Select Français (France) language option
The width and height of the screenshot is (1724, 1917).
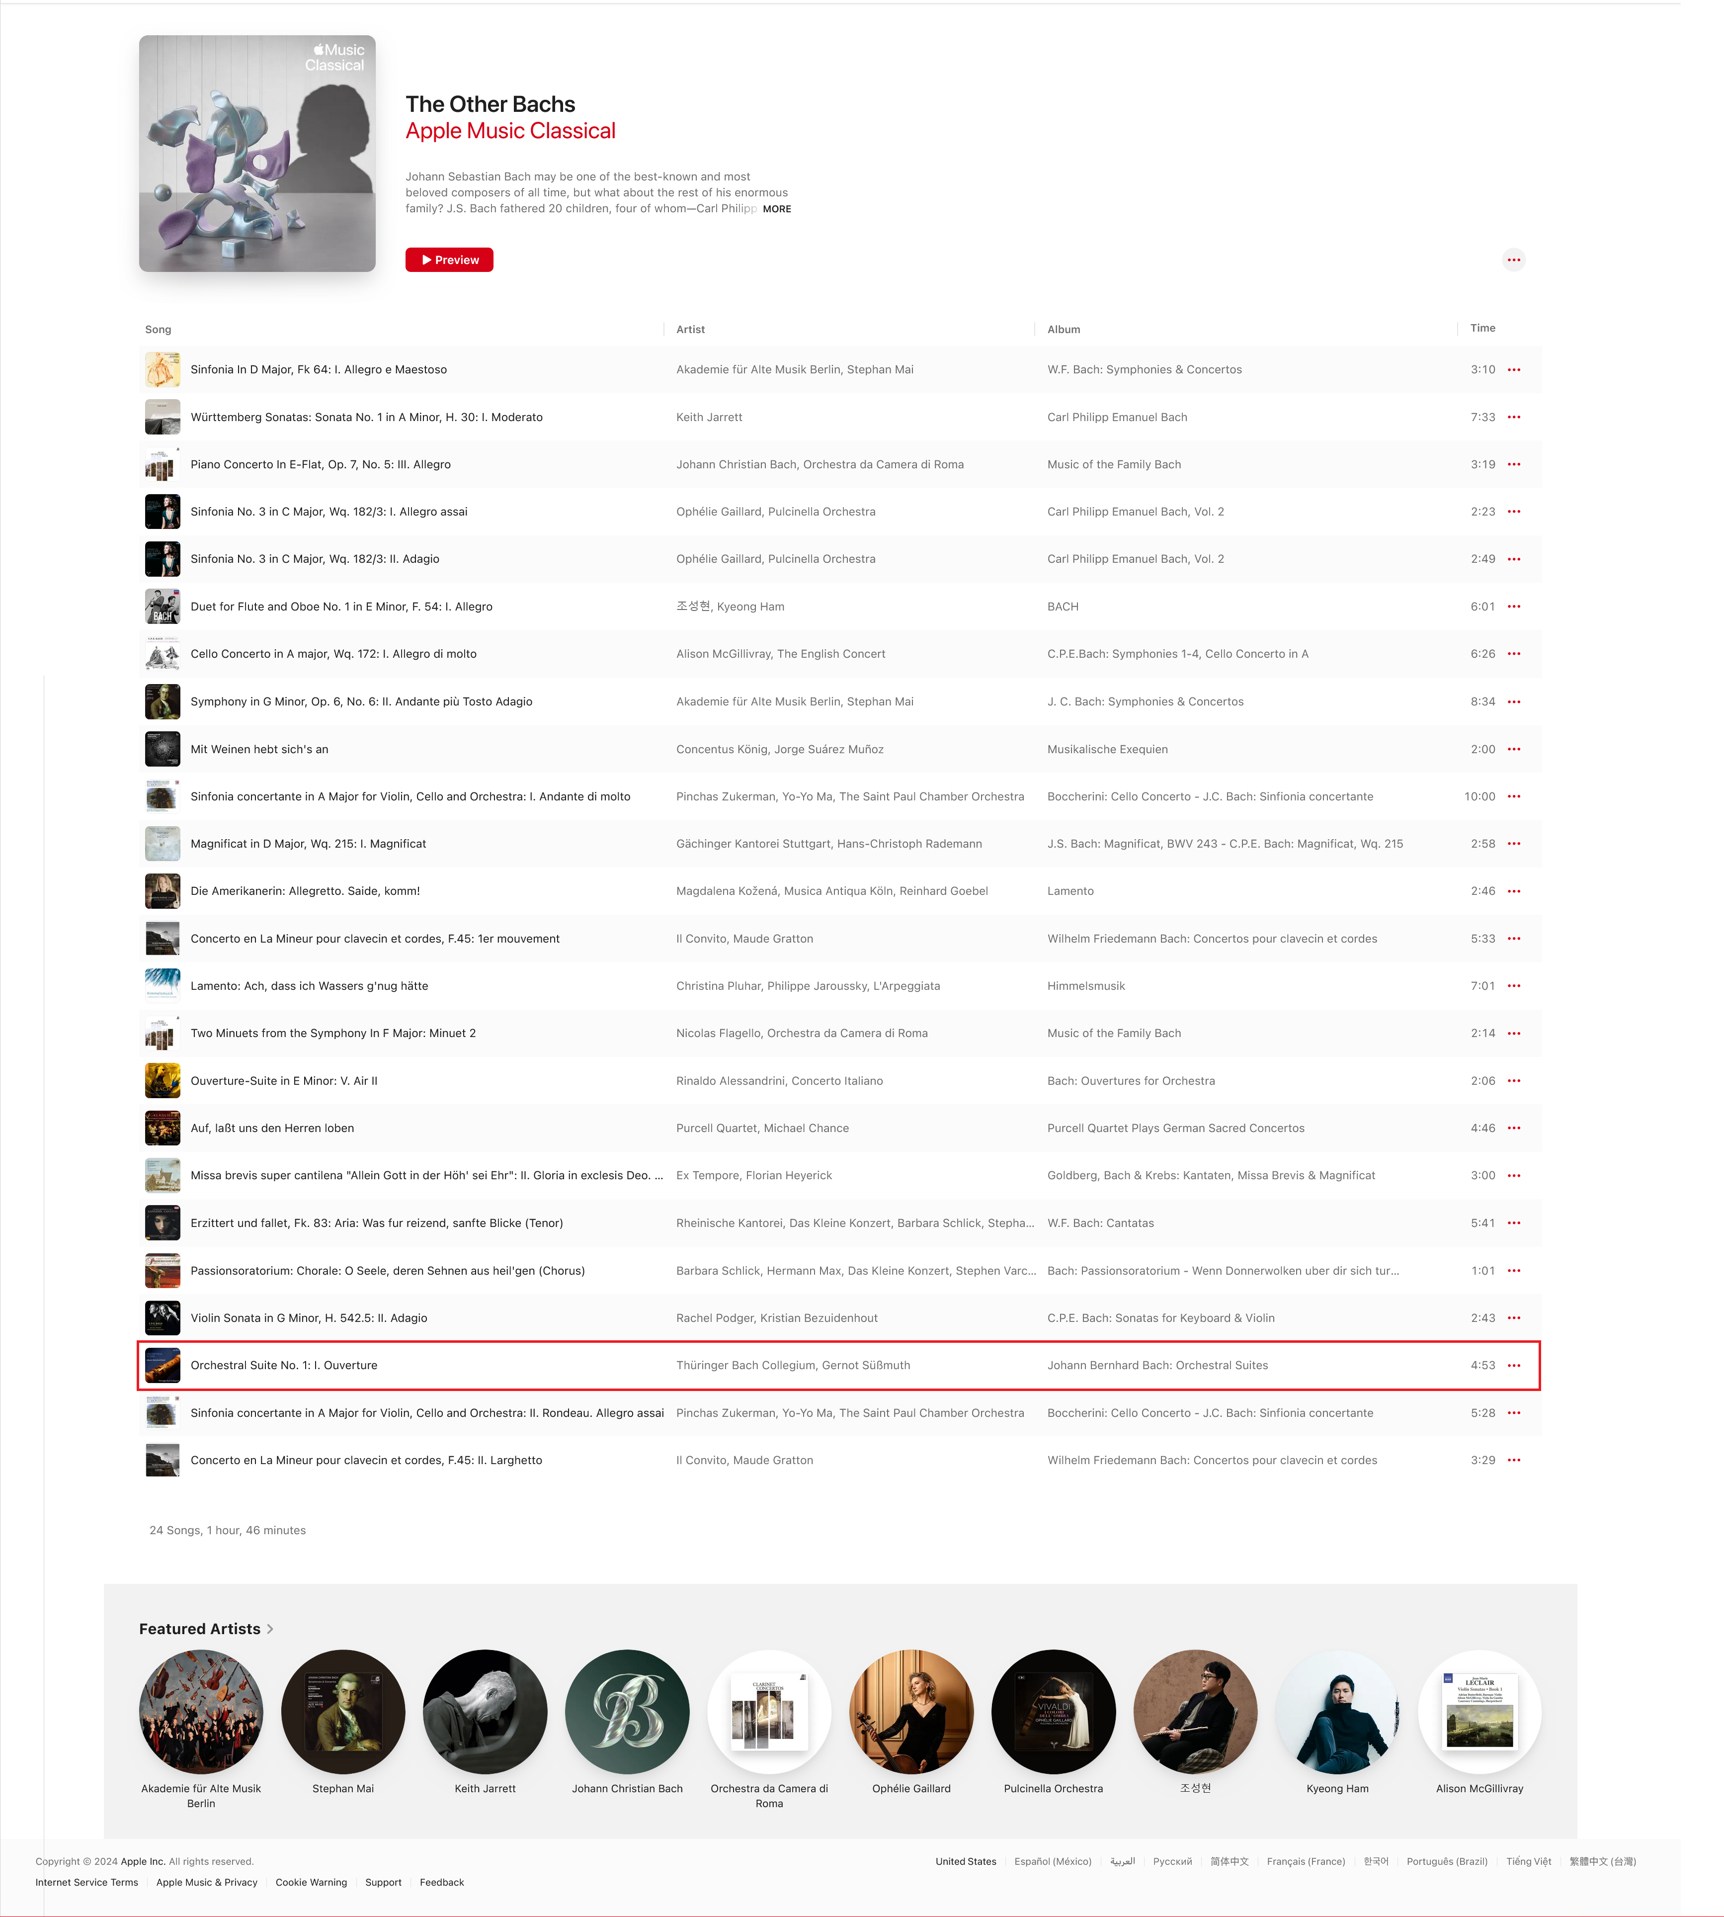coord(1306,1861)
